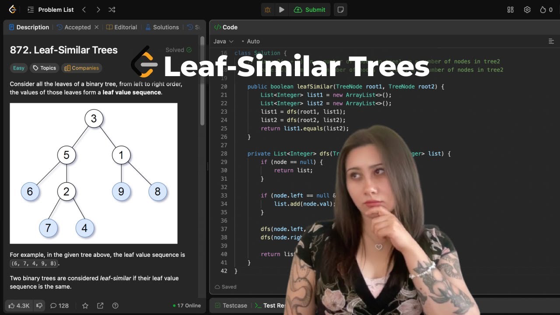Run the code with the play button

[282, 10]
